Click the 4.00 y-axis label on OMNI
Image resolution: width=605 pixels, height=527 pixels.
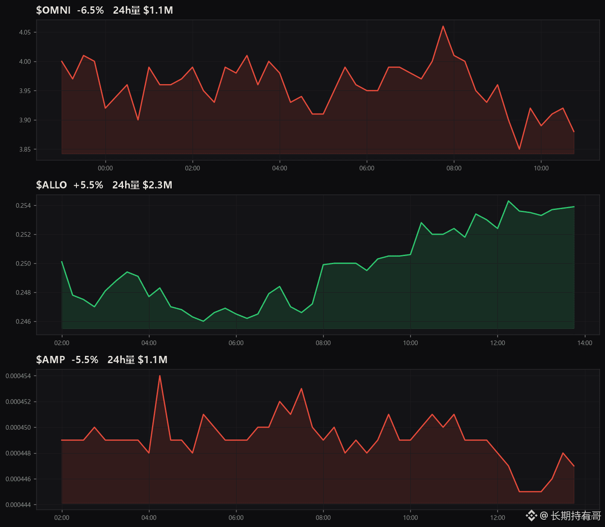25,61
